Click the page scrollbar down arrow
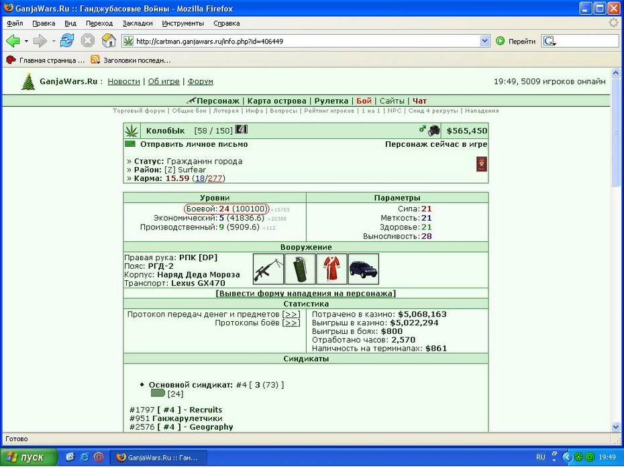 pyautogui.click(x=615, y=427)
